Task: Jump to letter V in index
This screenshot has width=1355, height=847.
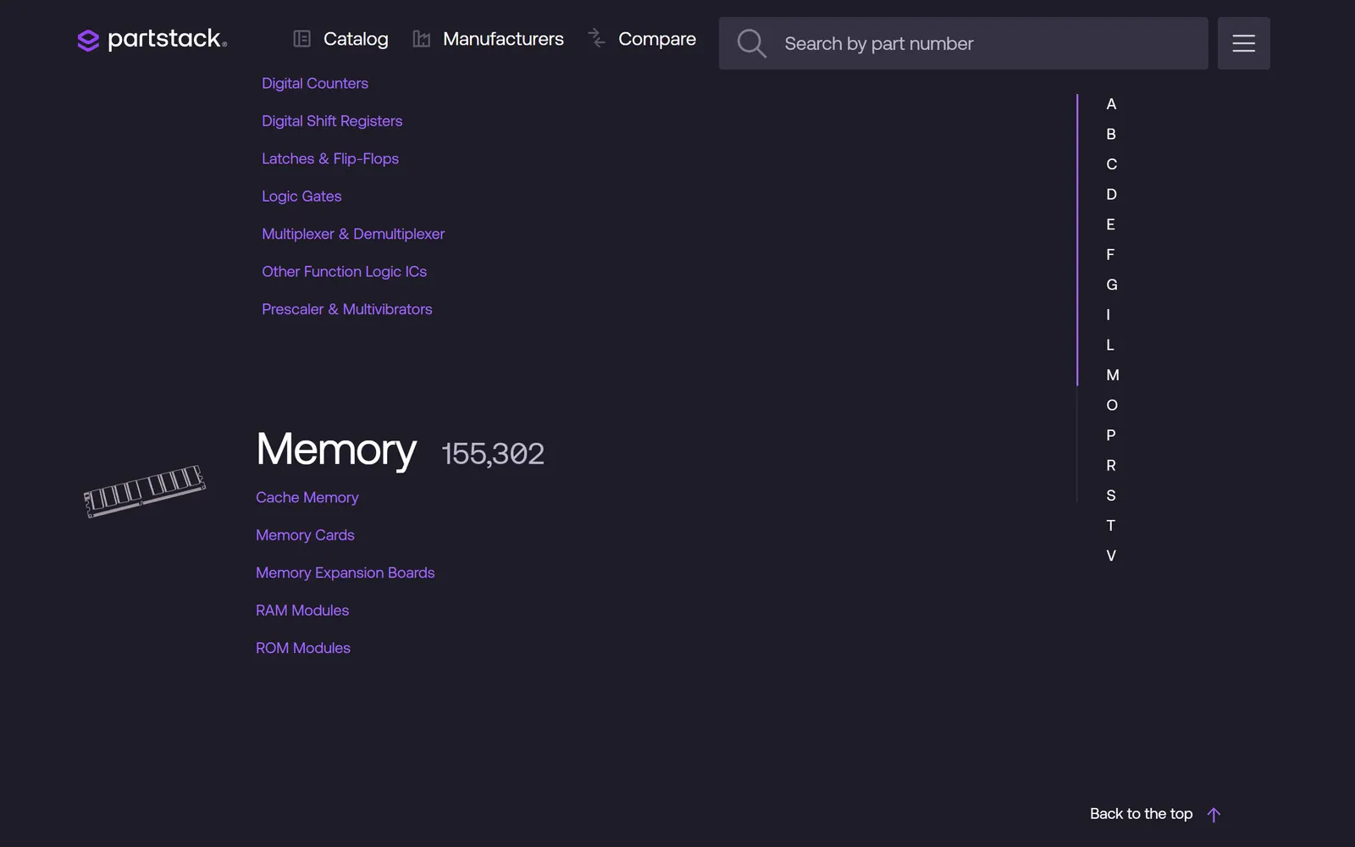Action: [1111, 556]
